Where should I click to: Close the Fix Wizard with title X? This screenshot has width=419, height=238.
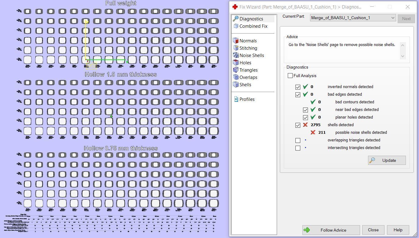point(408,7)
